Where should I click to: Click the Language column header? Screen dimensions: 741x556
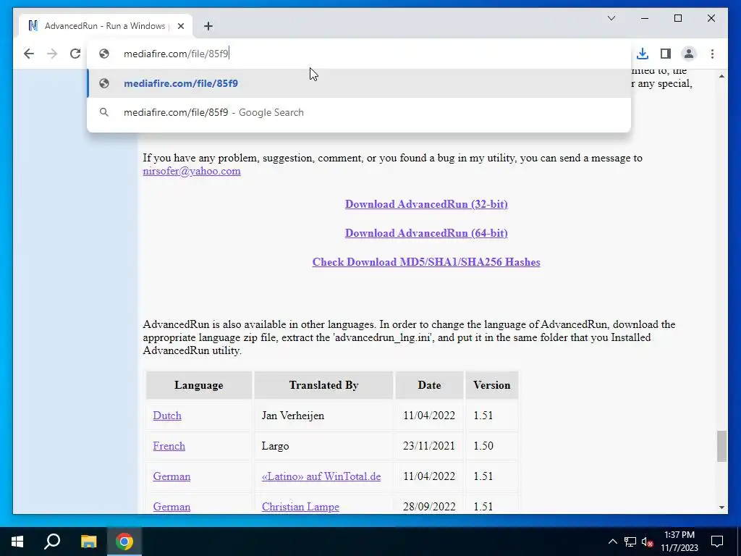coord(198,385)
